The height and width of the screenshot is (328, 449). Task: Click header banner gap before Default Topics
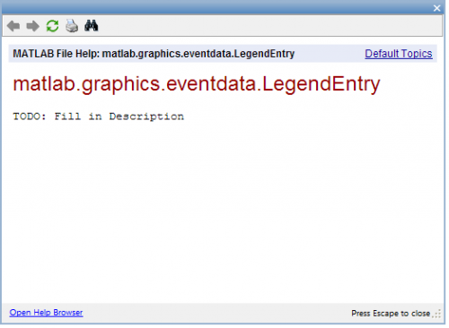pos(330,54)
